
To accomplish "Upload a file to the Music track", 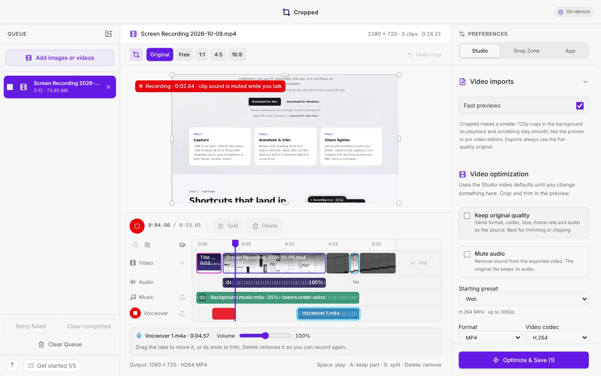I will click(x=182, y=297).
